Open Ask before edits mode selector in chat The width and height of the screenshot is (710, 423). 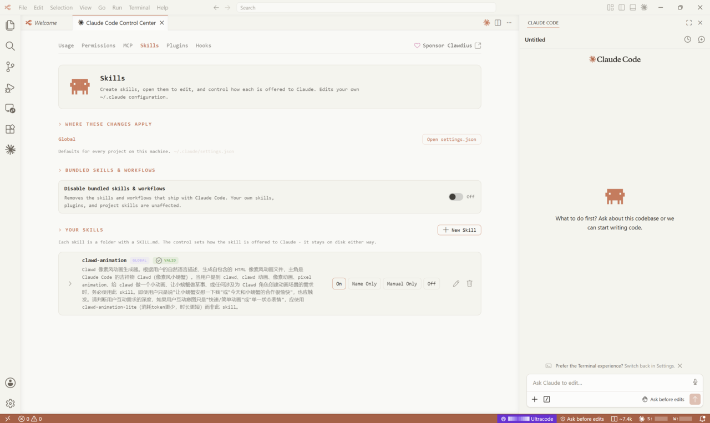tap(663, 399)
